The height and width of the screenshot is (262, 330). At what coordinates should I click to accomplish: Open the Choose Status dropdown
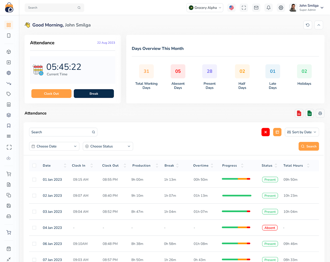(108, 146)
